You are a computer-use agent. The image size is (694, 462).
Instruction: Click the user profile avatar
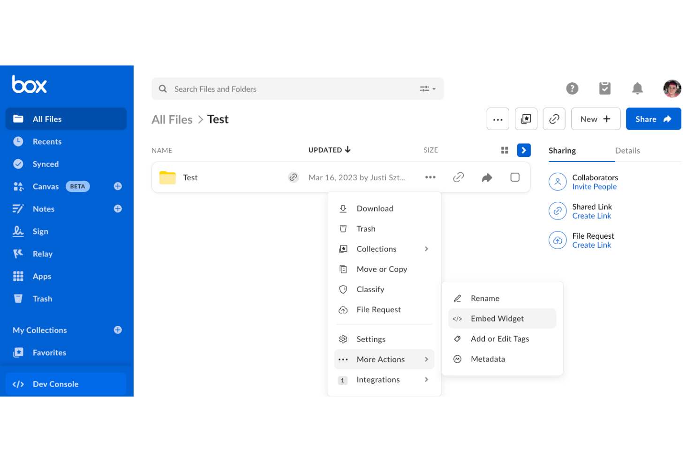pyautogui.click(x=672, y=88)
